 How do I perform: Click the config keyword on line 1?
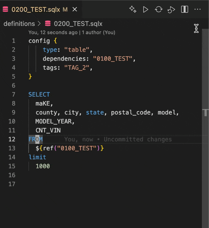39,41
